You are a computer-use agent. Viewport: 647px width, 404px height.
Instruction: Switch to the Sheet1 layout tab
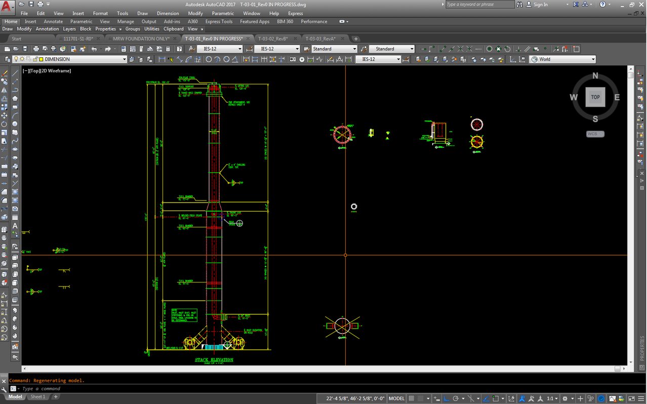click(x=37, y=397)
